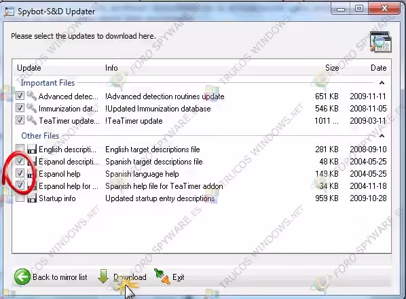The image size is (406, 299).
Task: Select 'English descripti...' update name
Action: [67, 149]
